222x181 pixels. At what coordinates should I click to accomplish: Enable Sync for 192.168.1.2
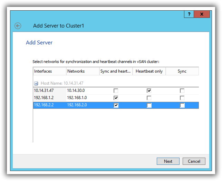coord(182,98)
